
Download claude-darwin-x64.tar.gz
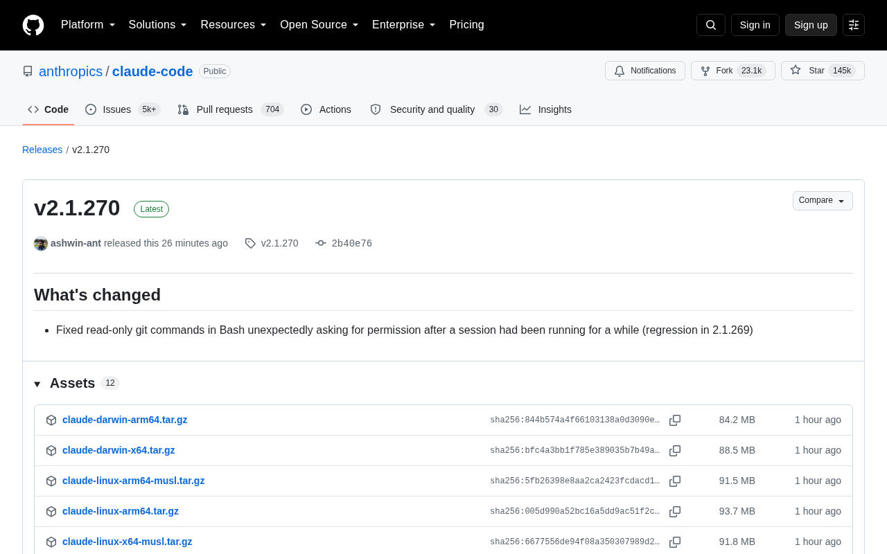coord(118,450)
